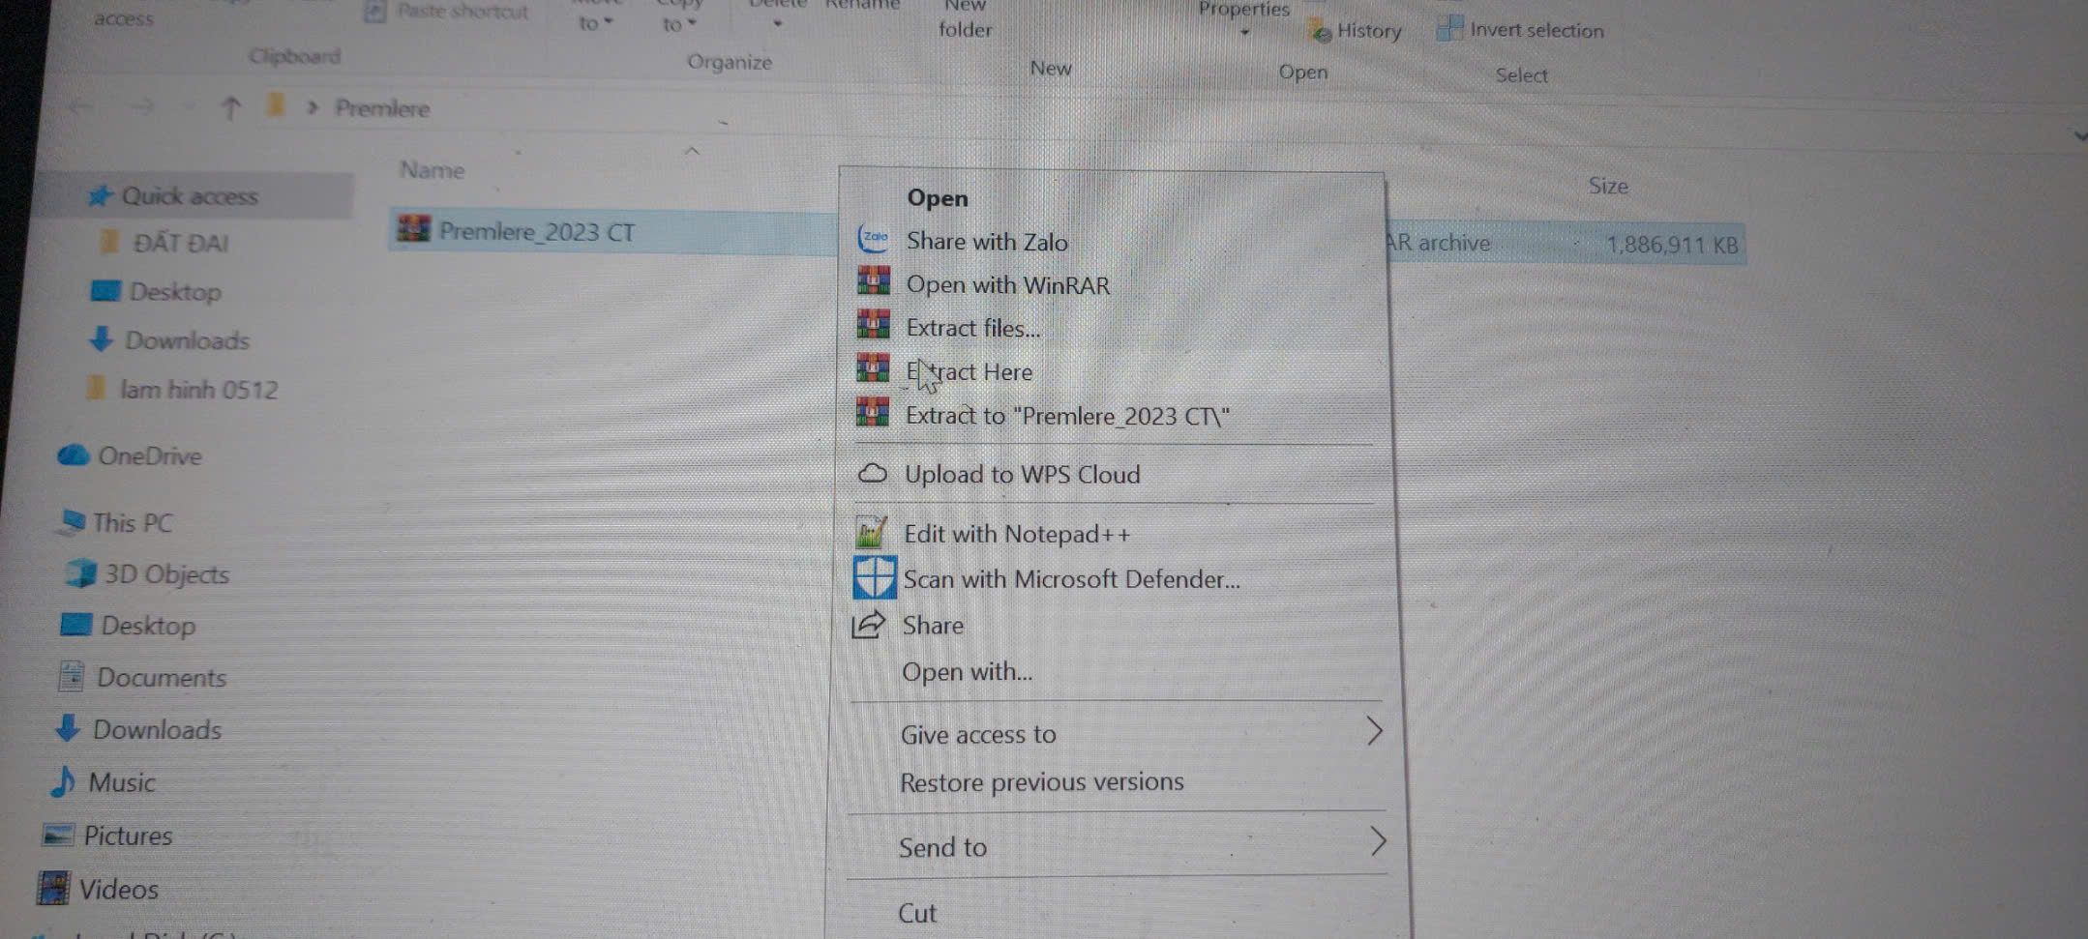2088x939 pixels.
Task: Click Invert selection in the ribbon
Action: (1535, 30)
